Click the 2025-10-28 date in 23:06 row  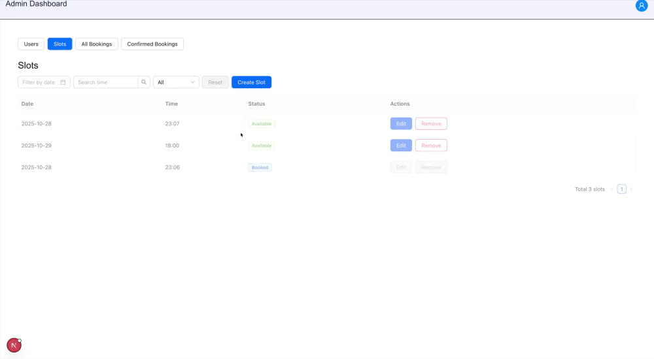(x=36, y=167)
